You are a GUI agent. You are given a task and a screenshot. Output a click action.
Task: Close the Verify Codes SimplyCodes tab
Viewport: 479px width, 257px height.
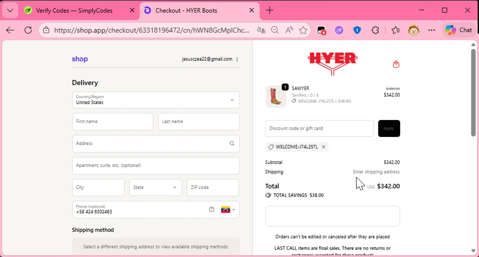[132, 11]
